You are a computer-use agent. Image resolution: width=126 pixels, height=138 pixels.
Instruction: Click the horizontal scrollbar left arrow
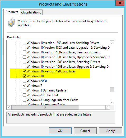(x=9, y=108)
